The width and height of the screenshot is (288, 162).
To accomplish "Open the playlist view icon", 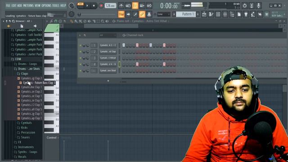I will [204, 14].
